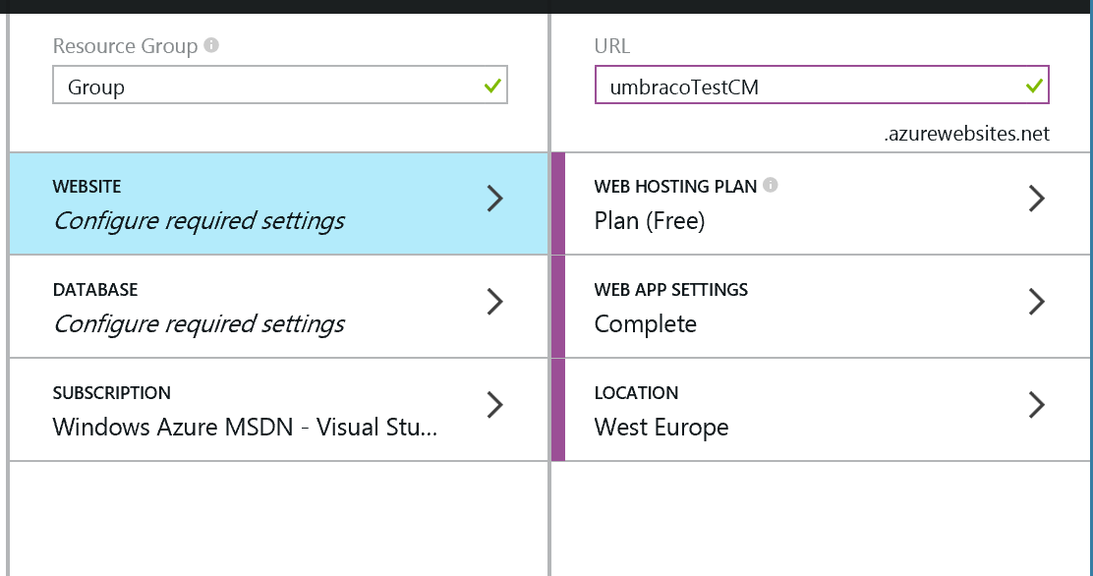The width and height of the screenshot is (1093, 576).
Task: Select WEBSITE Configure required settings text
Action: [x=200, y=221]
